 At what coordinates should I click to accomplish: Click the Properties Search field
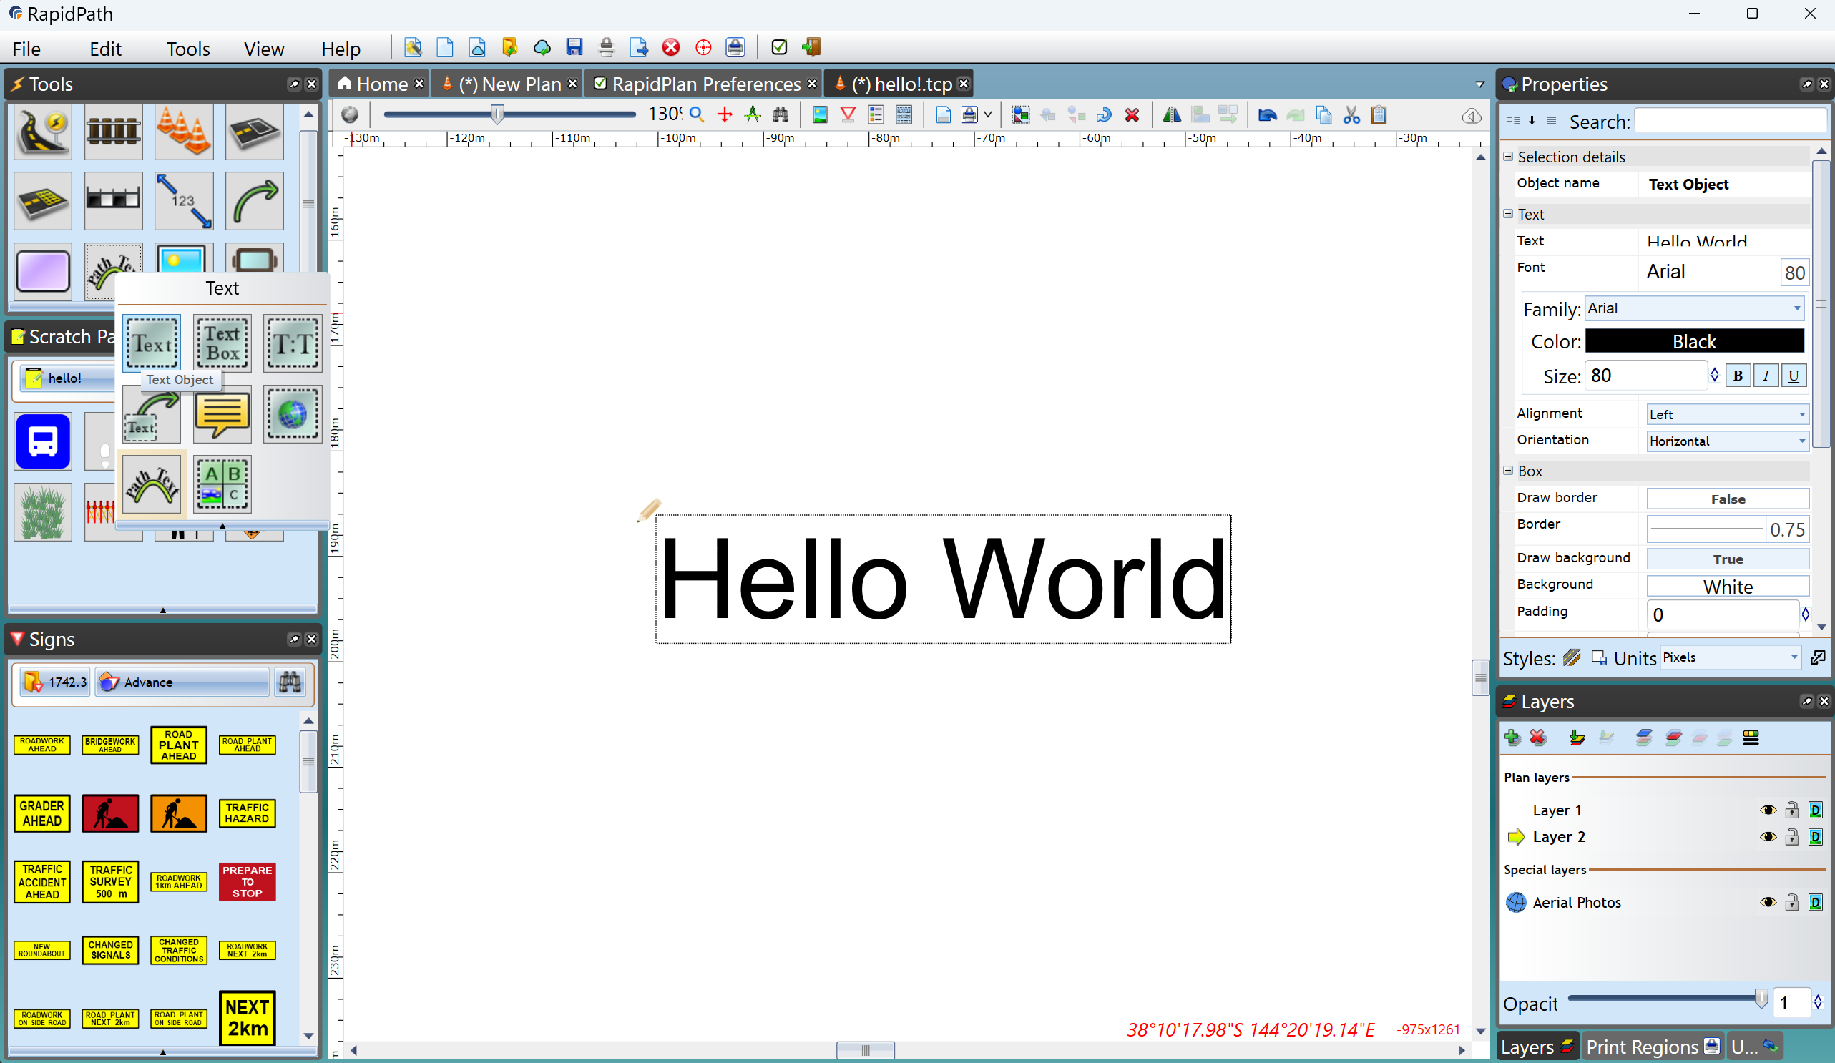point(1730,122)
